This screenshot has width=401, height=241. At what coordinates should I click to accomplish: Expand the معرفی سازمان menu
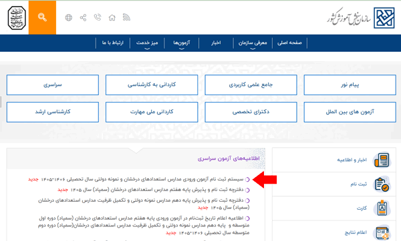253,43
